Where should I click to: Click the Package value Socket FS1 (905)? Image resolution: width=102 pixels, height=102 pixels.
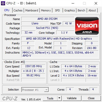point(48,28)
